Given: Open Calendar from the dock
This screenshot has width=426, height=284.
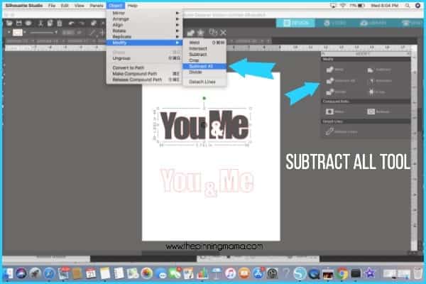Looking at the screenshot, I should click(x=91, y=273).
